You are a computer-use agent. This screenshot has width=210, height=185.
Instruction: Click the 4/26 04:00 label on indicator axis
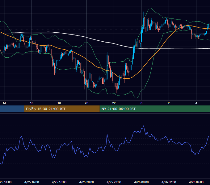196,182
